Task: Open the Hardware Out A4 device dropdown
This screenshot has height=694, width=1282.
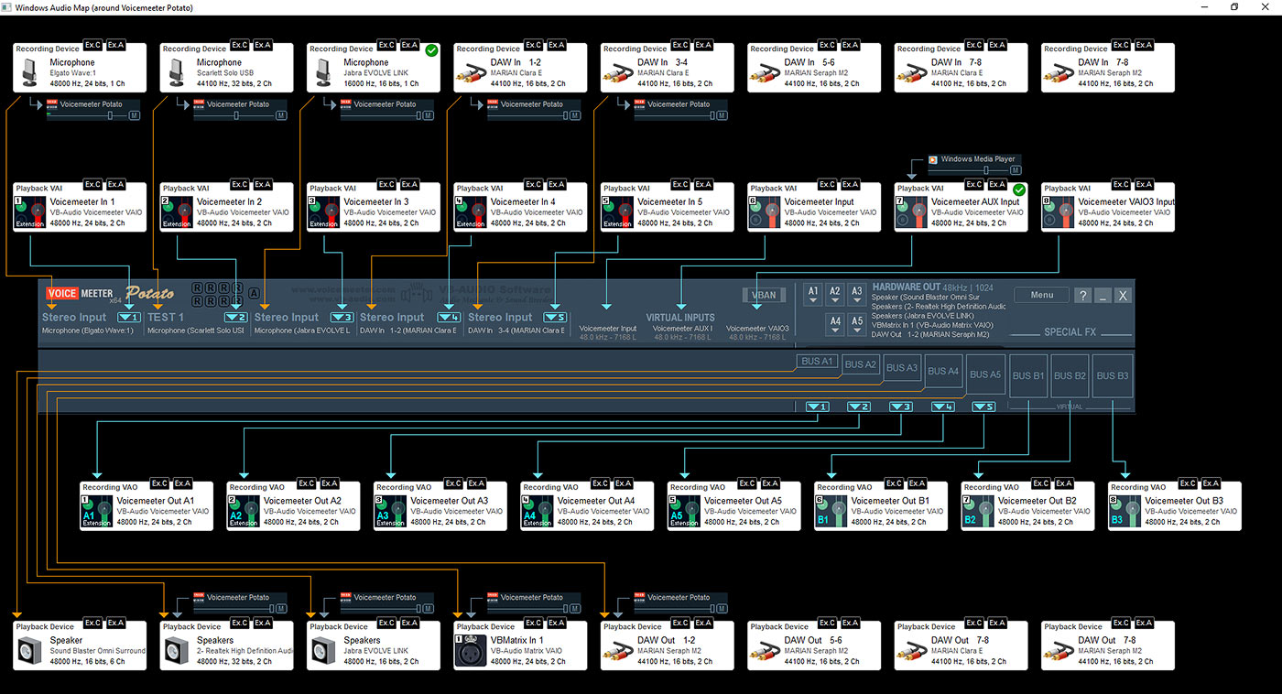Action: pyautogui.click(x=834, y=324)
